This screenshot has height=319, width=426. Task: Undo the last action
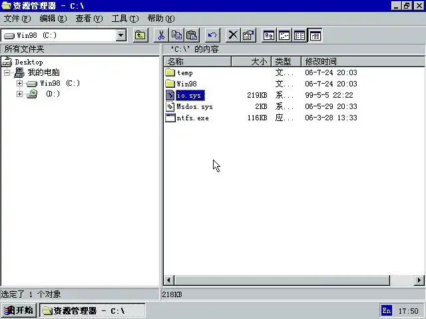[x=212, y=35]
